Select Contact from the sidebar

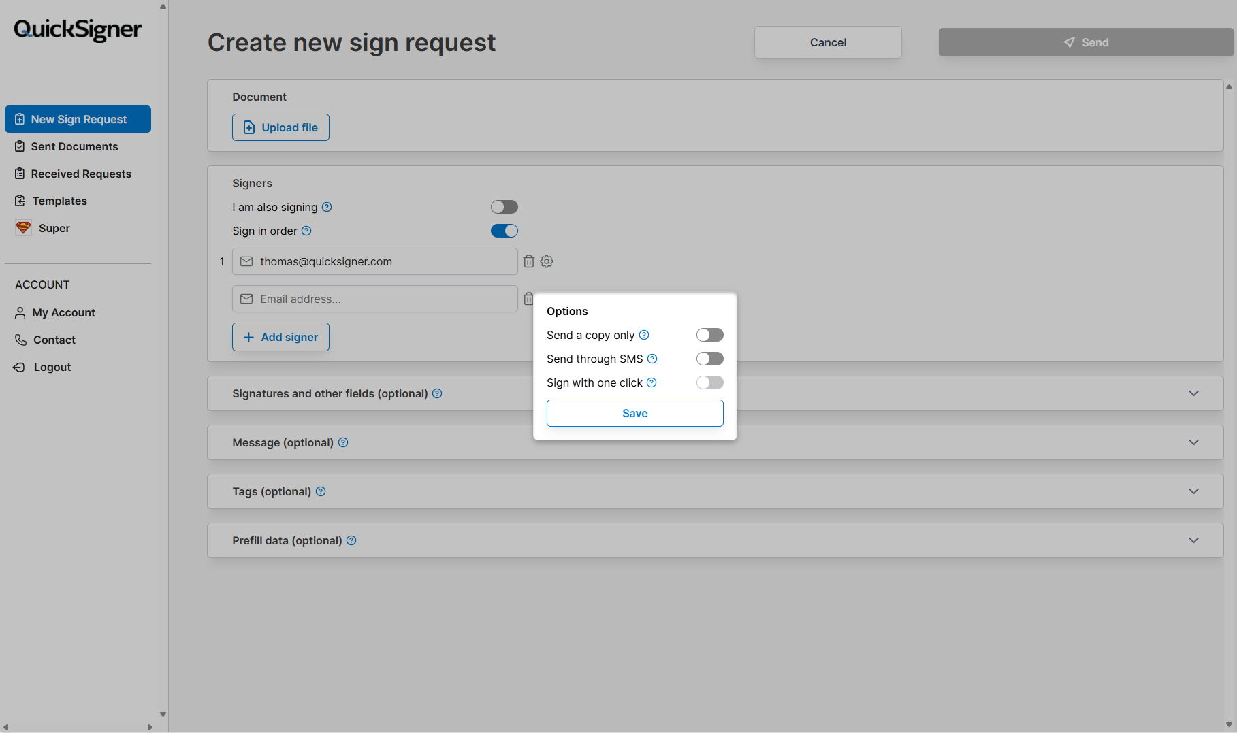(x=54, y=340)
